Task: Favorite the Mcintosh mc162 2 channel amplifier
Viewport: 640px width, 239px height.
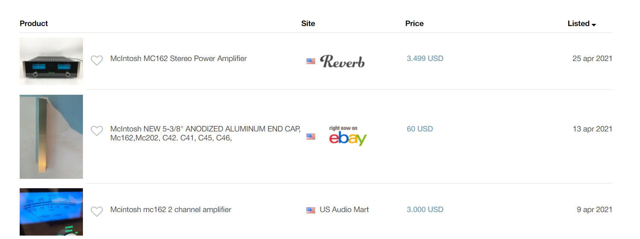Action: (97, 211)
